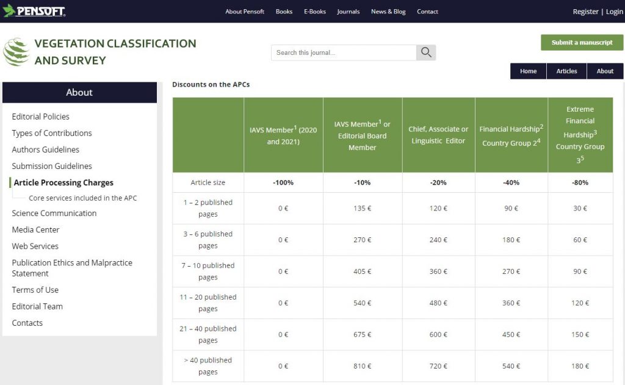Click the Login link

pyautogui.click(x=614, y=12)
